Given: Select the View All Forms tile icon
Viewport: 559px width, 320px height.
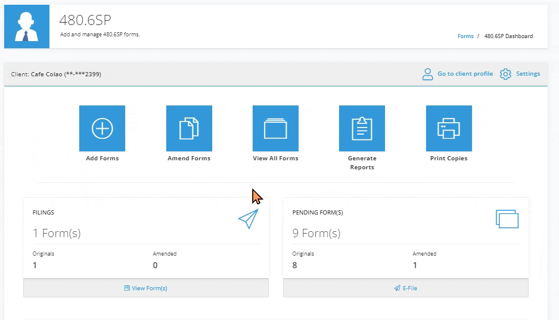Looking at the screenshot, I should pos(275,128).
